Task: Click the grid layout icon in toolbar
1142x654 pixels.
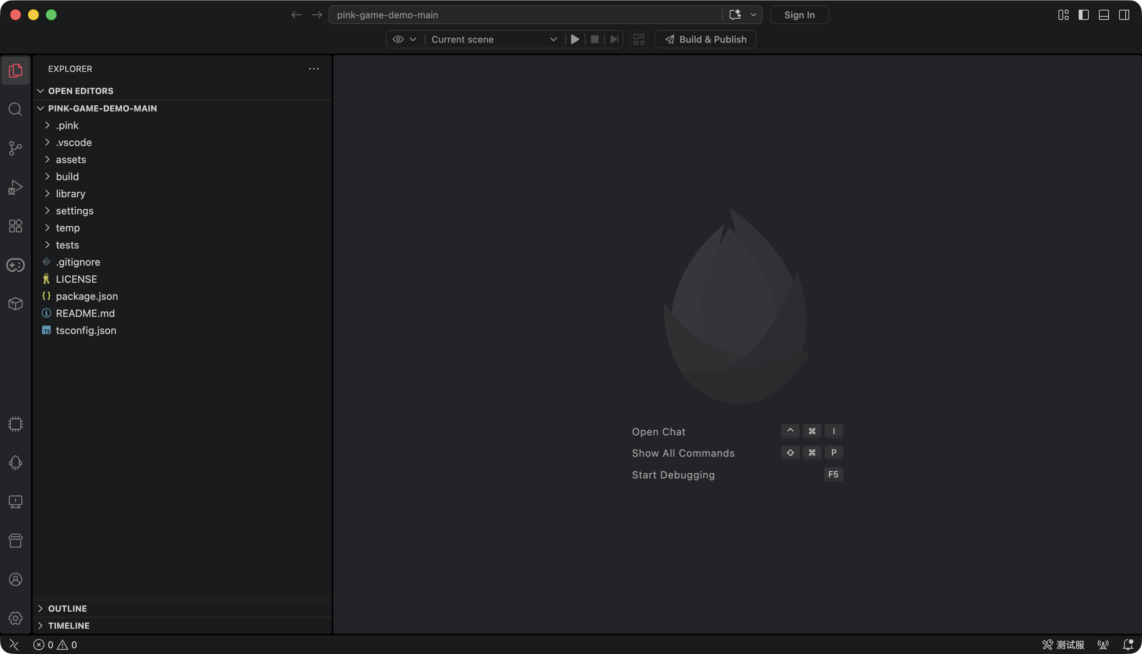Action: click(639, 40)
